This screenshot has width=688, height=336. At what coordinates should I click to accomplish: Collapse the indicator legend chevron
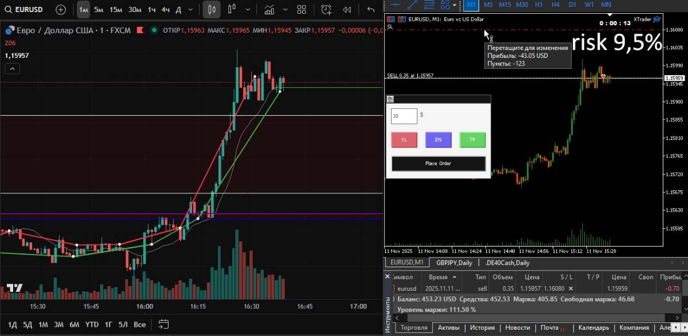pos(12,69)
